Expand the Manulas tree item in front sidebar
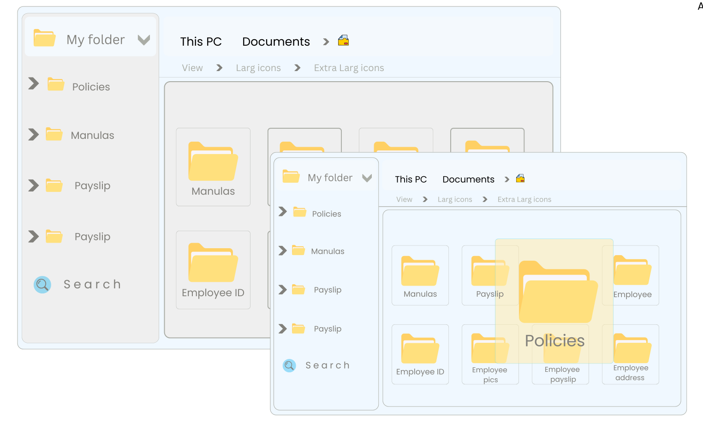This screenshot has width=703, height=430. click(x=283, y=251)
